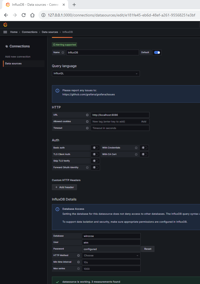Show info tooltip for Min time interval
The width and height of the screenshot is (200, 284).
[x=79, y=262]
